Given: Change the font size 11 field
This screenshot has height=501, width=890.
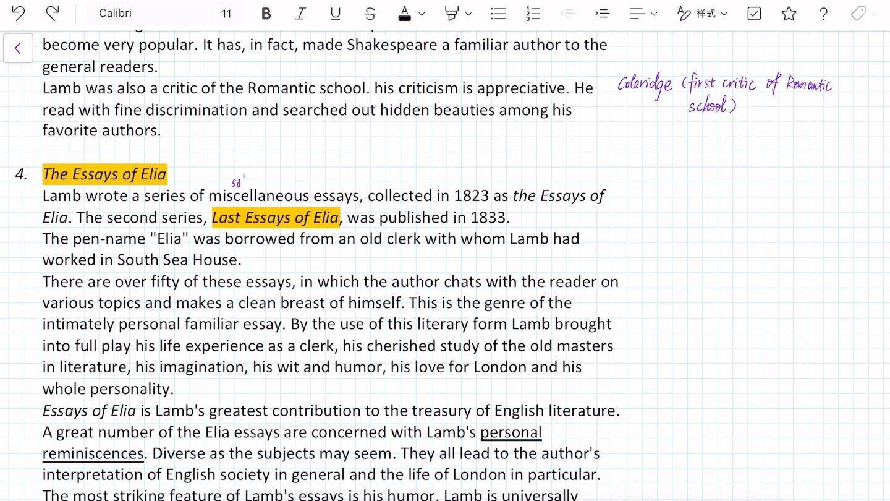Looking at the screenshot, I should pyautogui.click(x=226, y=14).
